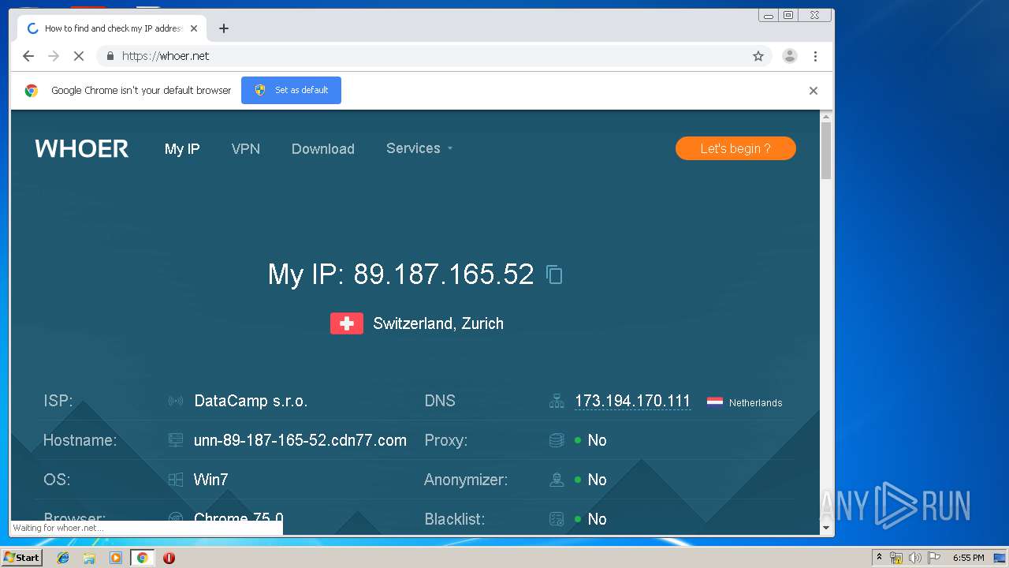1009x568 pixels.
Task: Click the Chrome taskbar button
Action: point(143,558)
